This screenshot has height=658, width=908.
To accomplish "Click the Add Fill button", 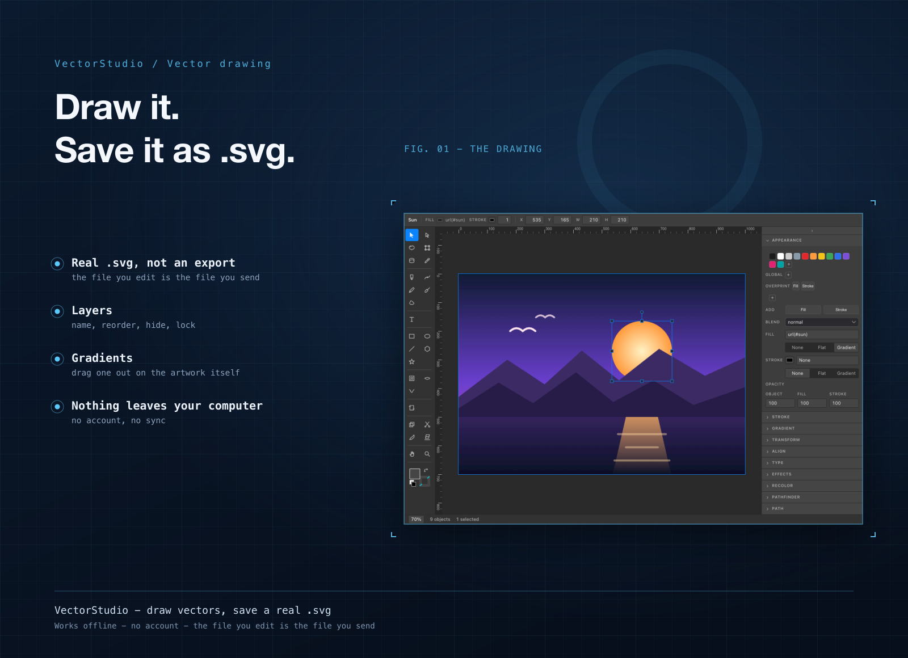I will click(803, 310).
